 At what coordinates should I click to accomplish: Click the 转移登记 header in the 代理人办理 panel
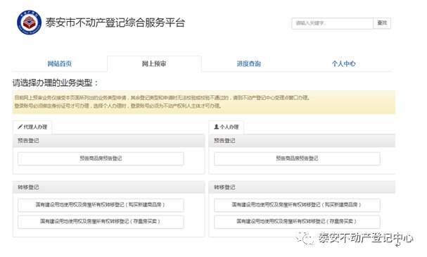[x=108, y=187]
